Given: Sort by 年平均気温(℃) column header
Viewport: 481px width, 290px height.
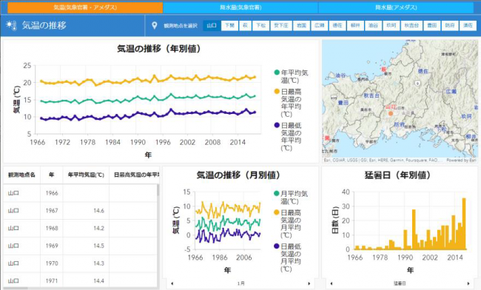Looking at the screenshot, I should point(86,175).
